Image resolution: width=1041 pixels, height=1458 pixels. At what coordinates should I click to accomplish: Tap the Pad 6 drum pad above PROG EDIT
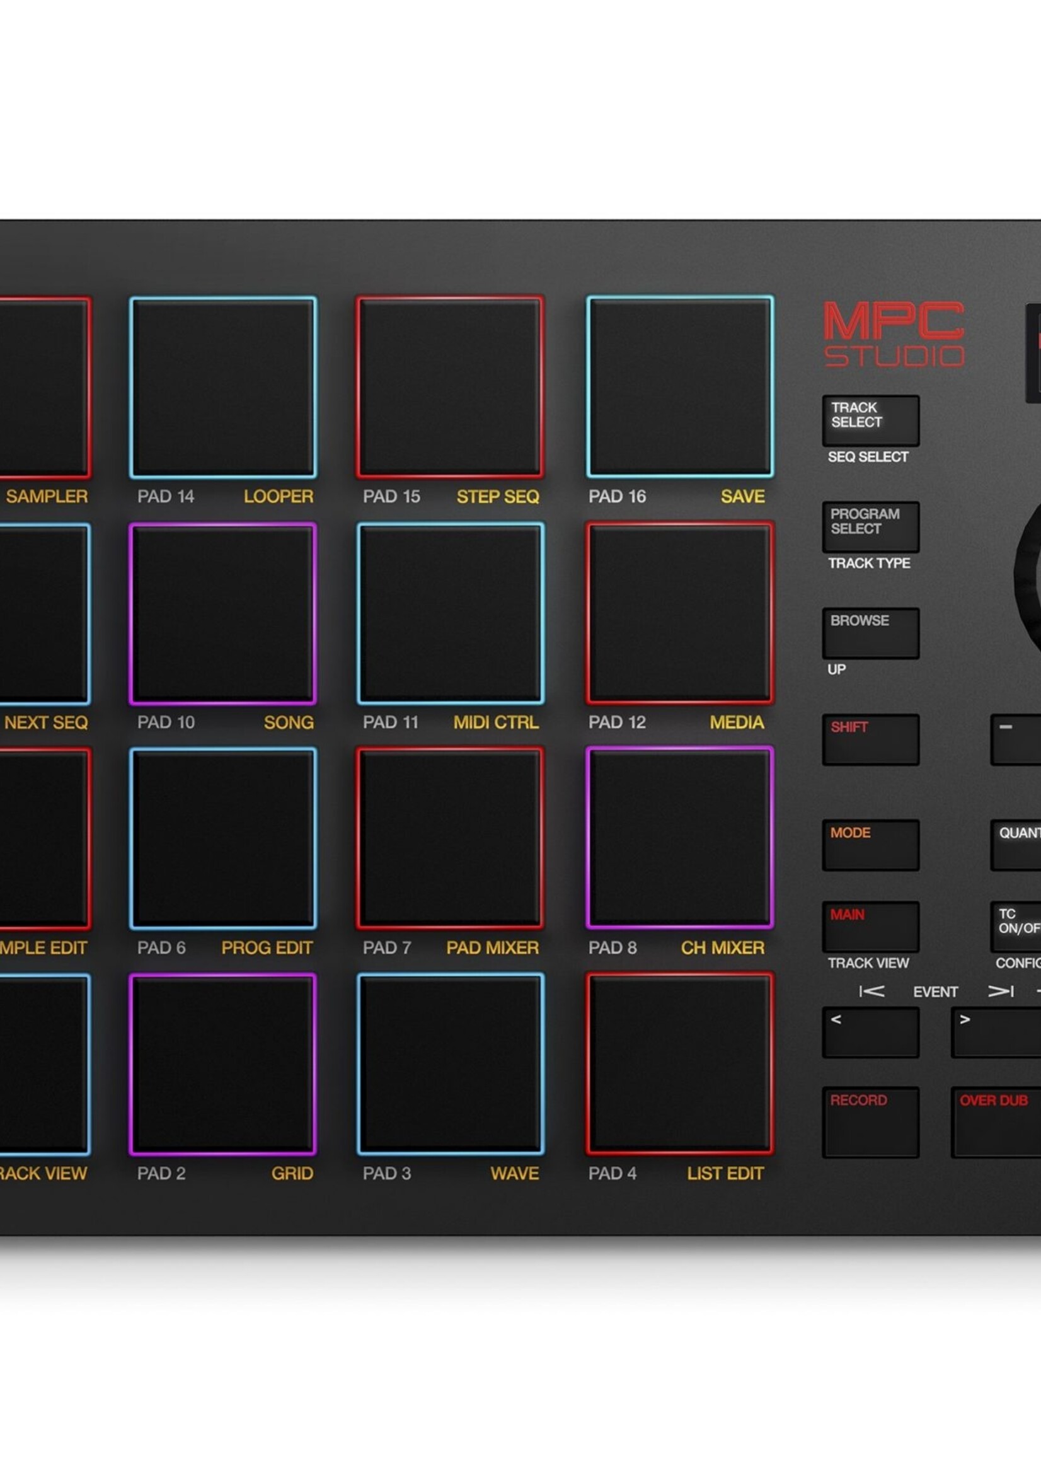tap(223, 838)
